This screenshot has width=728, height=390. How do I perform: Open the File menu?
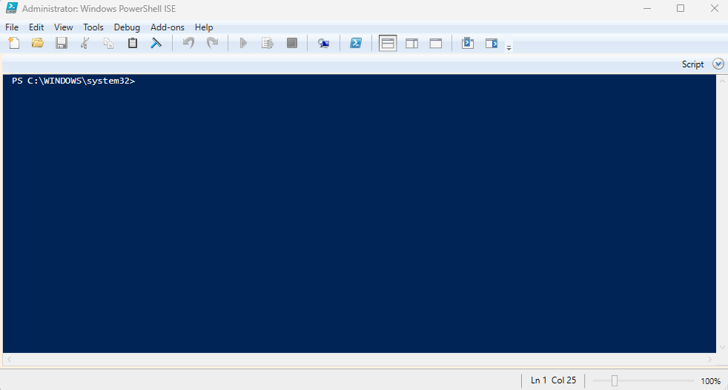tap(12, 27)
